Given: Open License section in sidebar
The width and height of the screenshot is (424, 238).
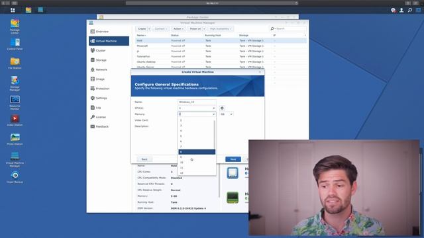Looking at the screenshot, I should (109, 117).
